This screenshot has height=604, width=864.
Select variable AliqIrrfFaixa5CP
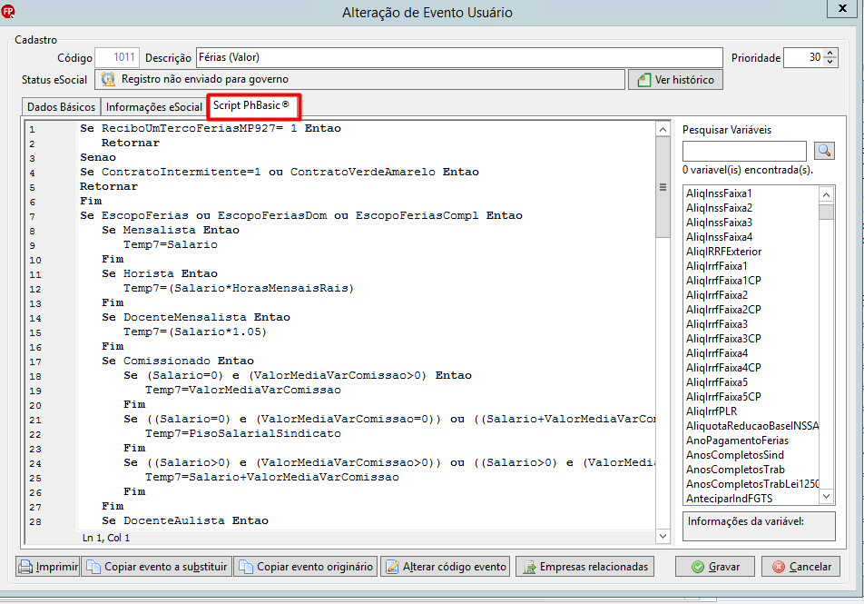tap(723, 397)
